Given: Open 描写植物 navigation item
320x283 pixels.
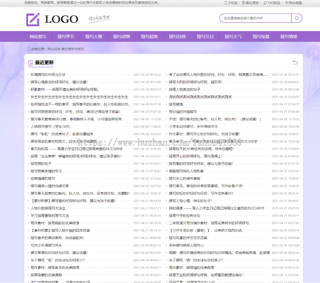Looking at the screenshot, I should 149,37.
